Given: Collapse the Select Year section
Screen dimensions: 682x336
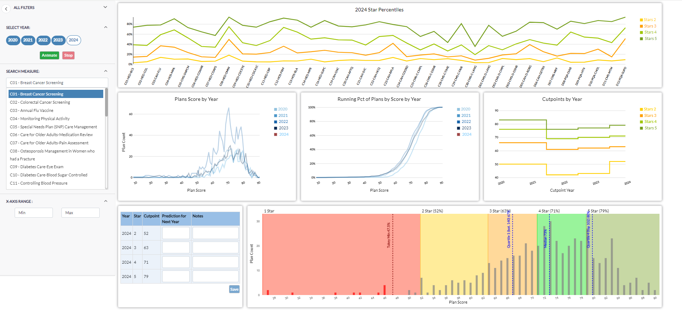Looking at the screenshot, I should click(105, 27).
